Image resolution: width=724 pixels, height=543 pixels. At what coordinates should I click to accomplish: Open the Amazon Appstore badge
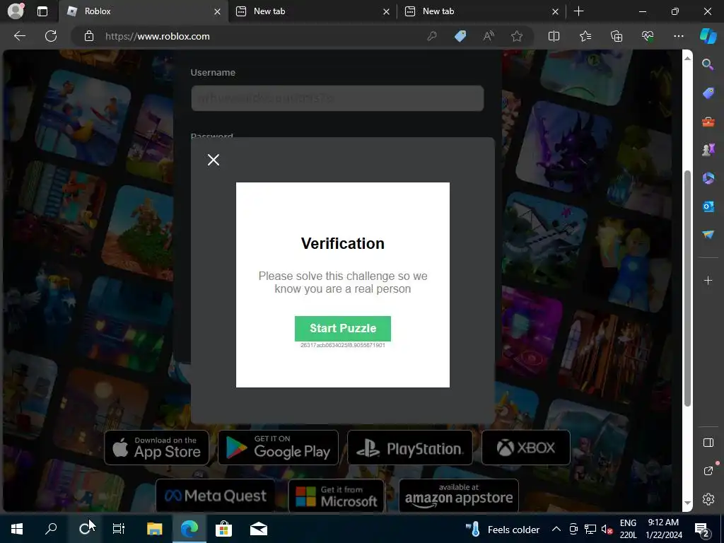coord(458,496)
